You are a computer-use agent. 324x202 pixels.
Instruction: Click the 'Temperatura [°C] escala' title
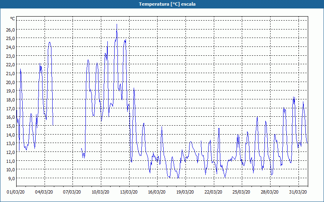pos(167,4)
